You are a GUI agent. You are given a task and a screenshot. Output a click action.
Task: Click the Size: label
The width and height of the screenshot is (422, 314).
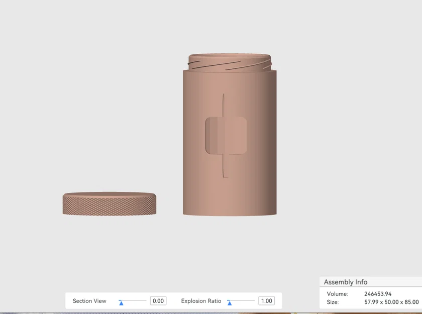[333, 302]
